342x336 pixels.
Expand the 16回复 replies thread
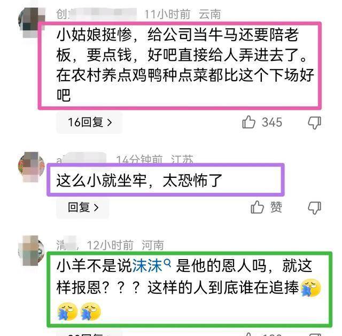89,122
